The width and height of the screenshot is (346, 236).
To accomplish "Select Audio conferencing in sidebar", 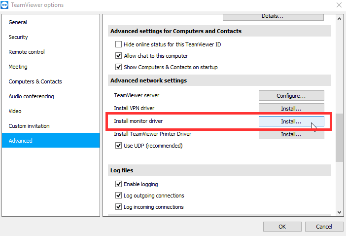I will pos(31,96).
